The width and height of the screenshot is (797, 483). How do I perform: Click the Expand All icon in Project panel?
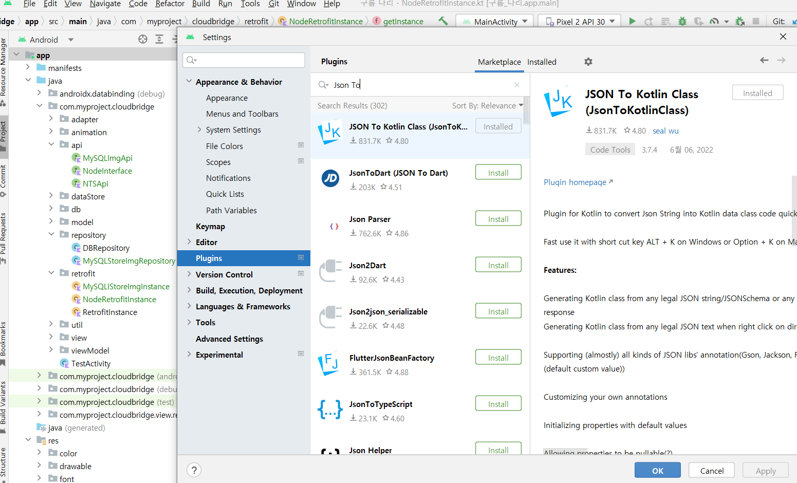[x=159, y=40]
